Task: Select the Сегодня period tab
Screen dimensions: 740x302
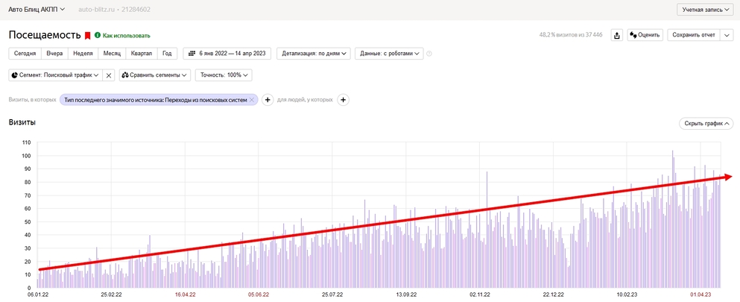Action: [25, 54]
